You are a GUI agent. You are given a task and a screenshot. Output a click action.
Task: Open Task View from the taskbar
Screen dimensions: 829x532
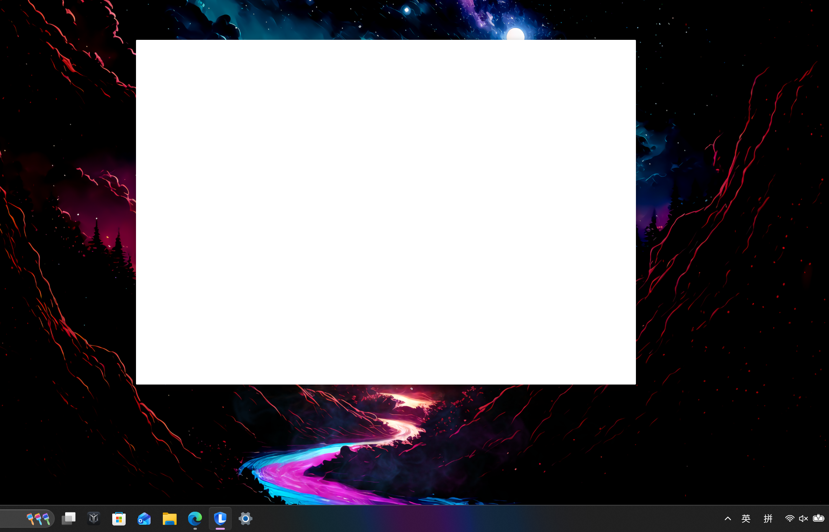[x=69, y=519]
